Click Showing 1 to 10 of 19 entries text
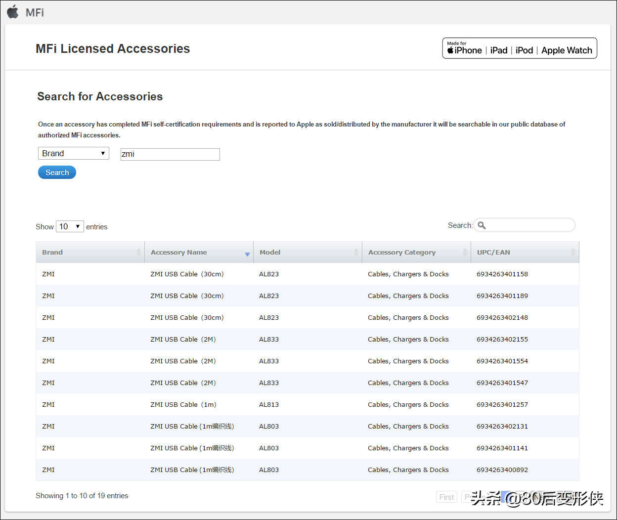617x520 pixels. click(x=82, y=496)
